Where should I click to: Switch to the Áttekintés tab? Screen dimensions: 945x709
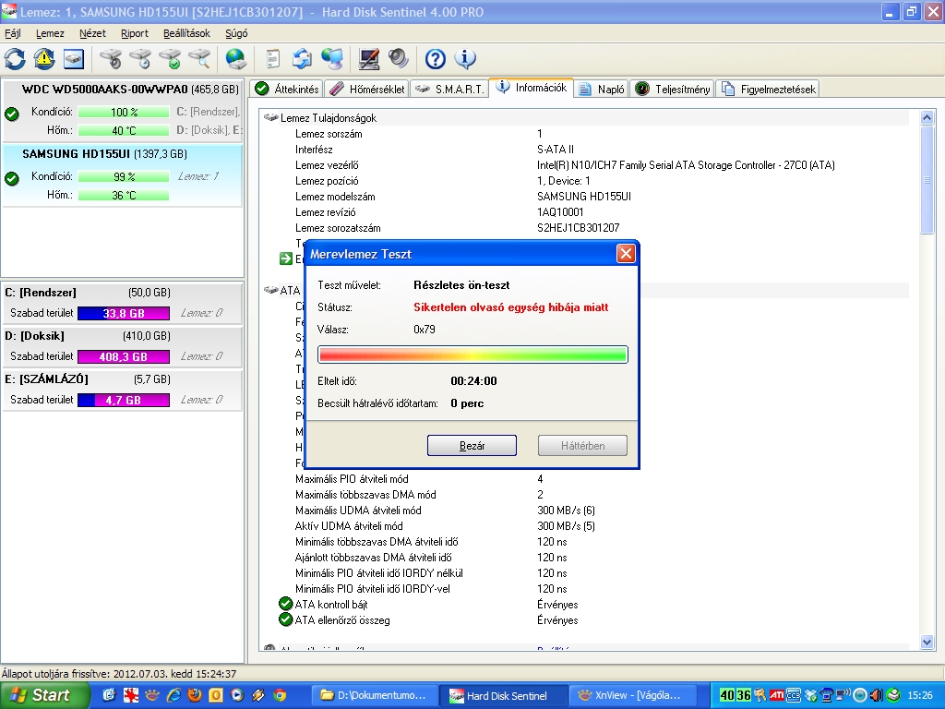click(287, 90)
